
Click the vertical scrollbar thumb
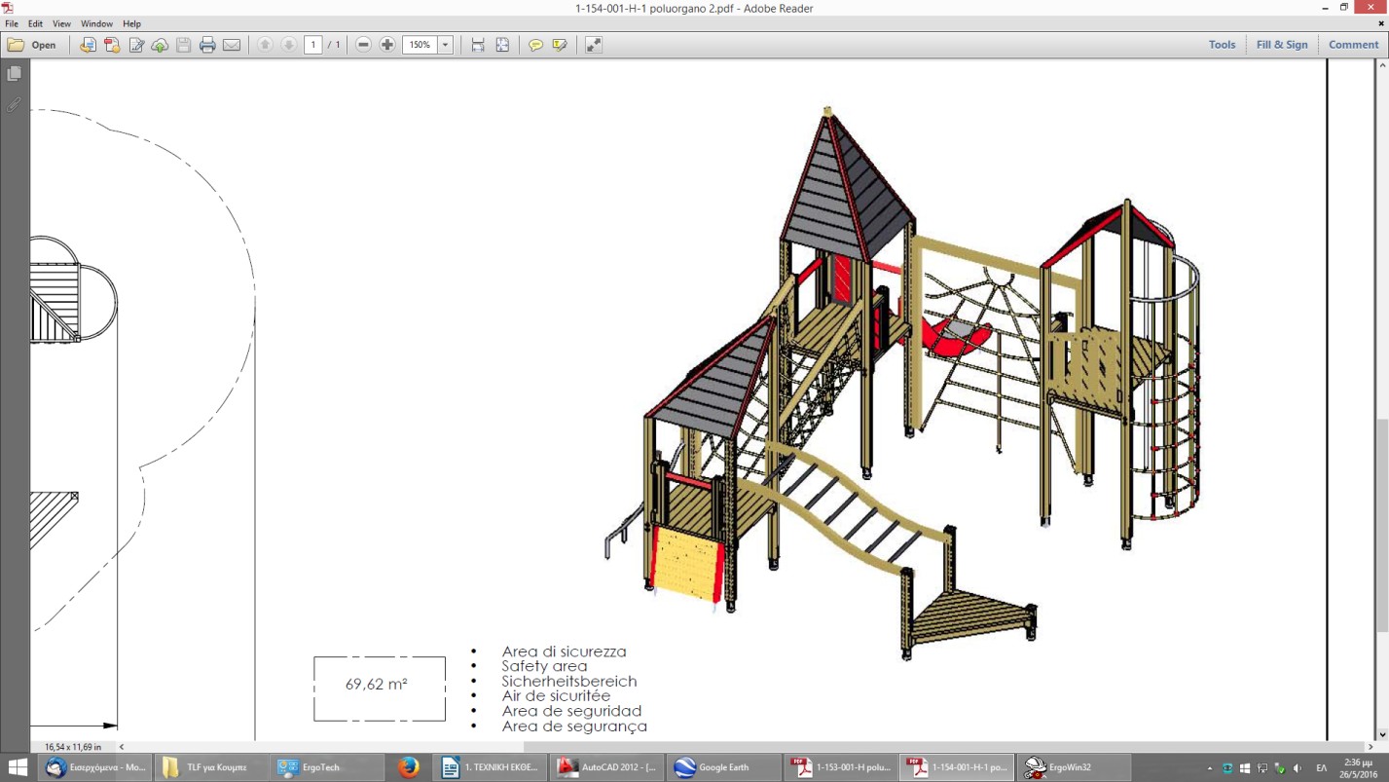[x=1381, y=526]
